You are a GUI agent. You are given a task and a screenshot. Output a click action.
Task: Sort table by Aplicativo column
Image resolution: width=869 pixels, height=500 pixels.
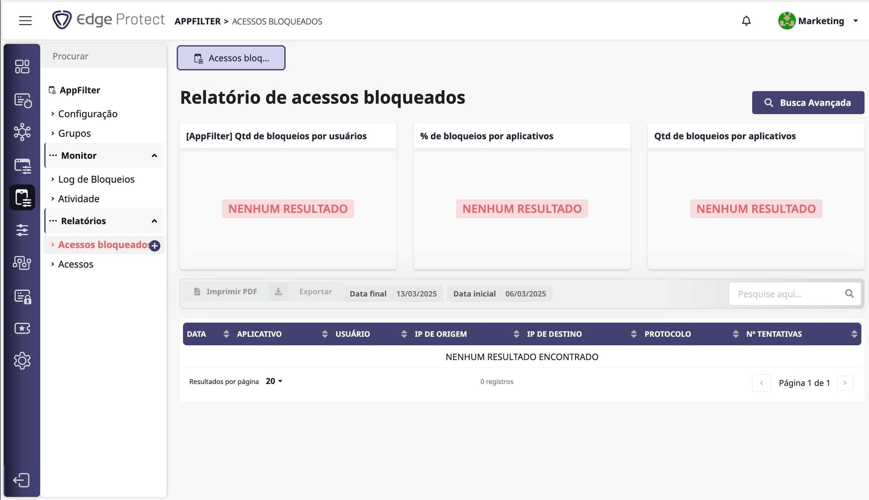tap(325, 334)
